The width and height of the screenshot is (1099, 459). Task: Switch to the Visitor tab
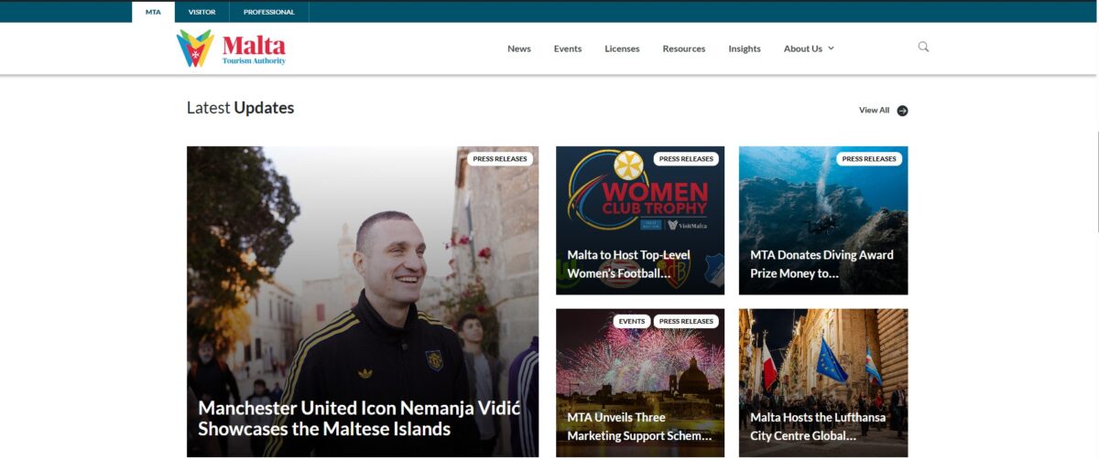click(x=201, y=12)
